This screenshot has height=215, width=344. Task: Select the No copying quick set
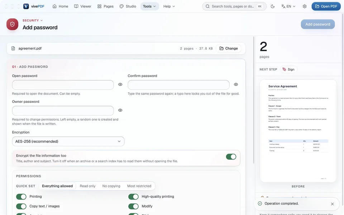point(111,186)
